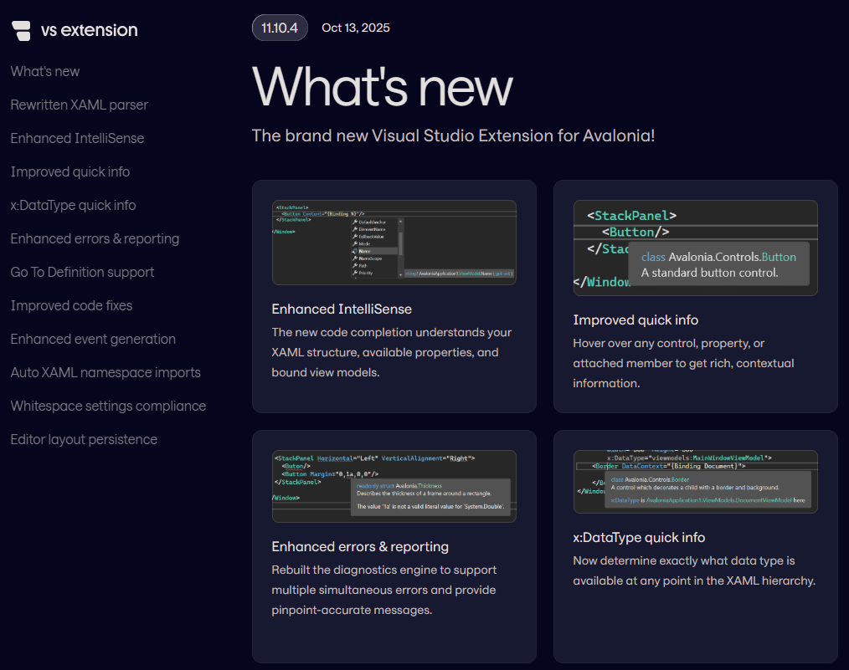The height and width of the screenshot is (670, 849).
Task: Go to Rewritten XAML parser section
Action: 79,105
